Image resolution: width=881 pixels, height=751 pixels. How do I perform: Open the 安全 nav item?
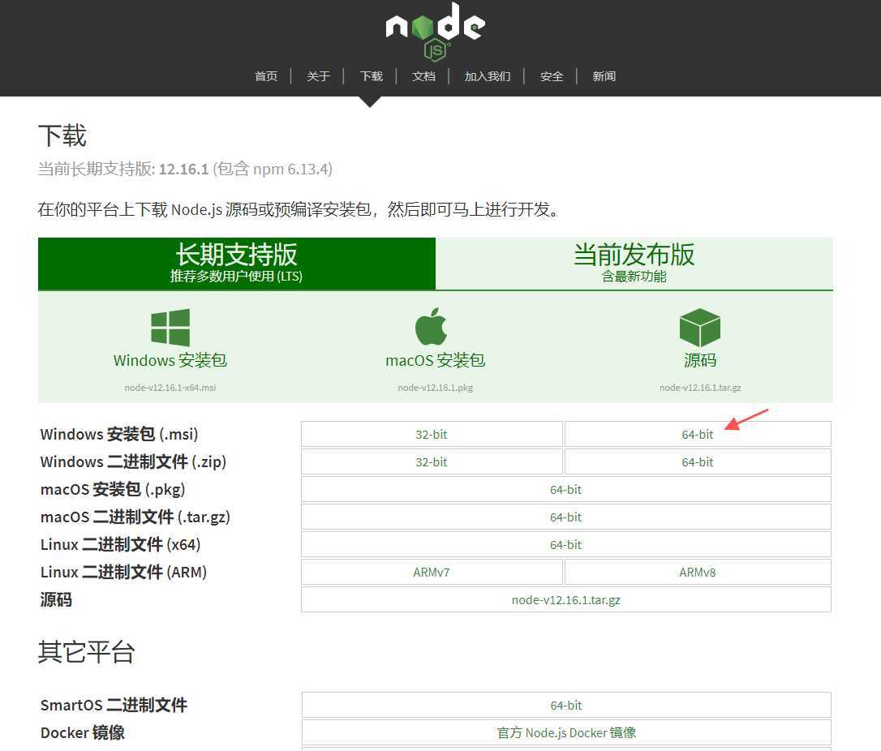(551, 76)
